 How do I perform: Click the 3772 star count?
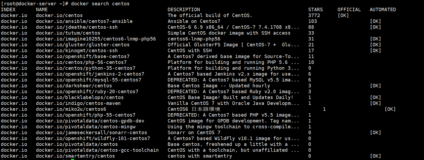pyautogui.click(x=314, y=15)
